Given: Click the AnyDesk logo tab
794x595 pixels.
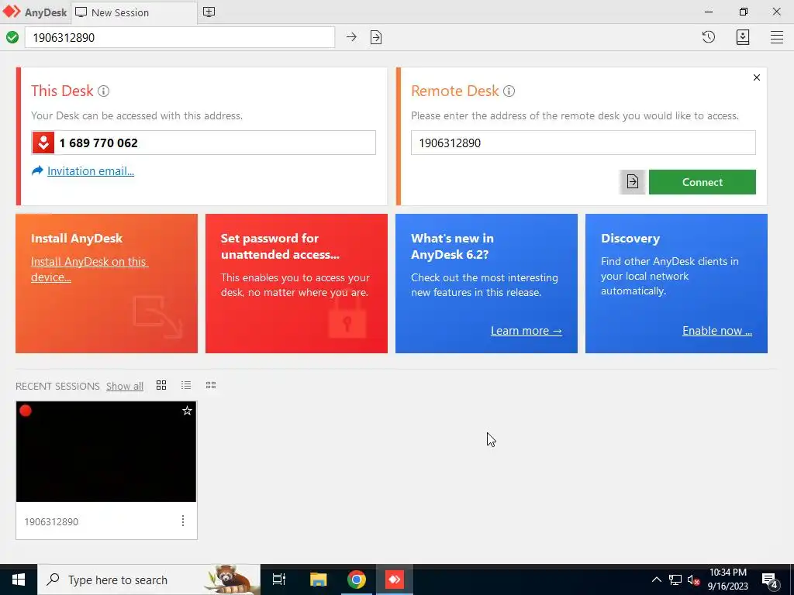Looking at the screenshot, I should tap(35, 12).
